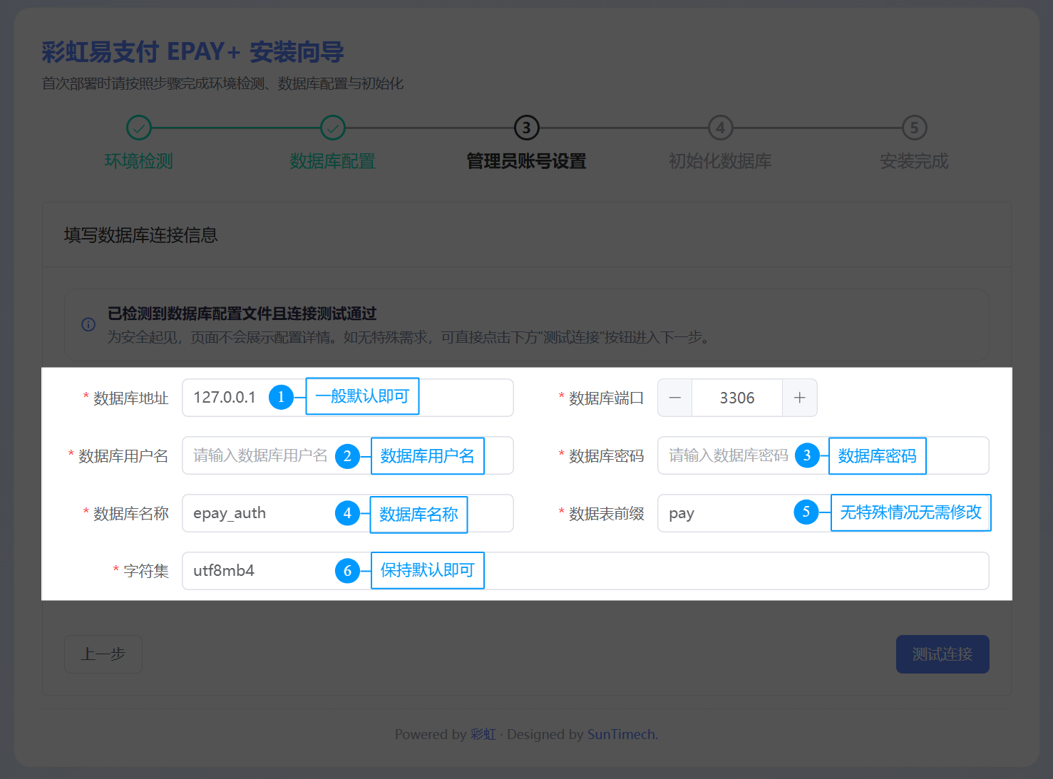Focus the 数据库用户名 input field
Screen dimensions: 1053x779
point(260,456)
